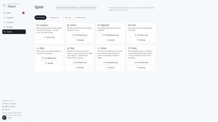The width and height of the screenshot is (218, 122).
Task: Click Open her screen link
Action: 9,107
